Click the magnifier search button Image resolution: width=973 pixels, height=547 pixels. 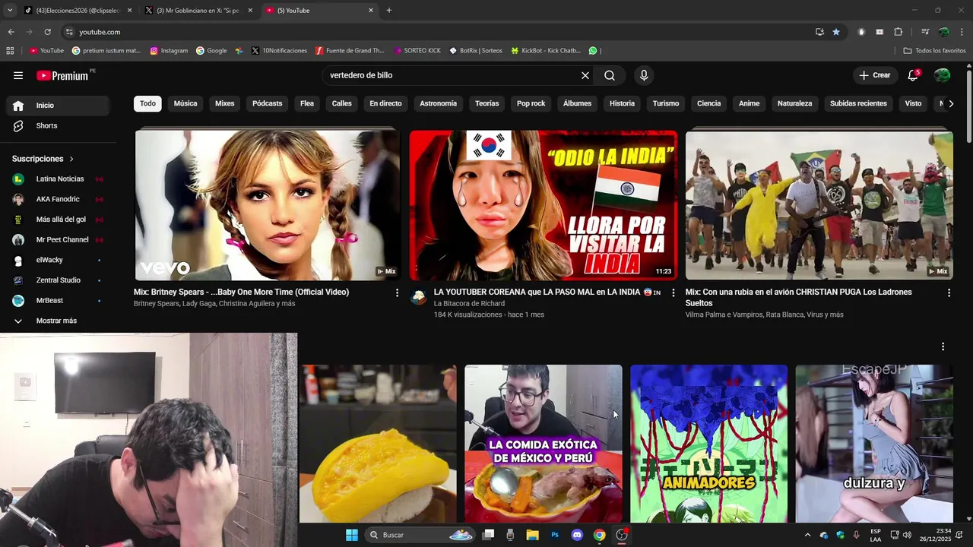pyautogui.click(x=610, y=75)
